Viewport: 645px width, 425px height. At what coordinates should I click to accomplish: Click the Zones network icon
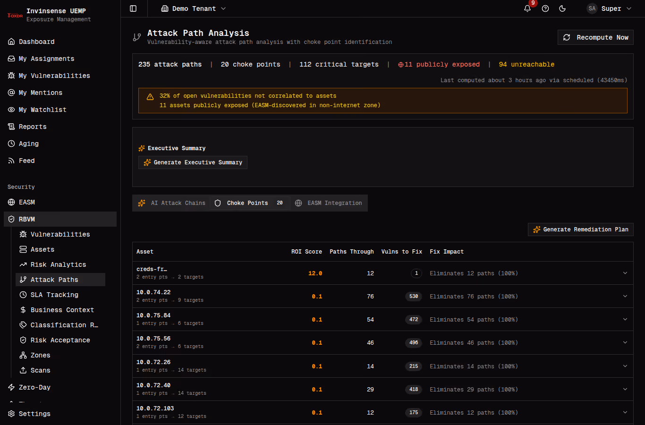tap(23, 355)
